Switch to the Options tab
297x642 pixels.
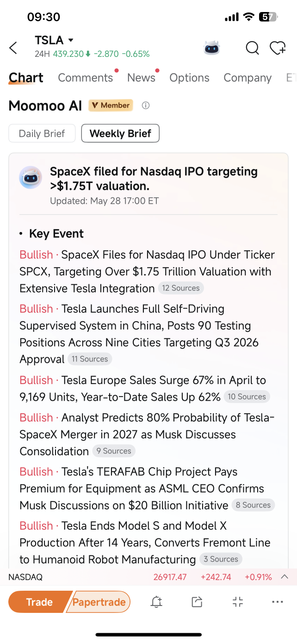(x=189, y=78)
